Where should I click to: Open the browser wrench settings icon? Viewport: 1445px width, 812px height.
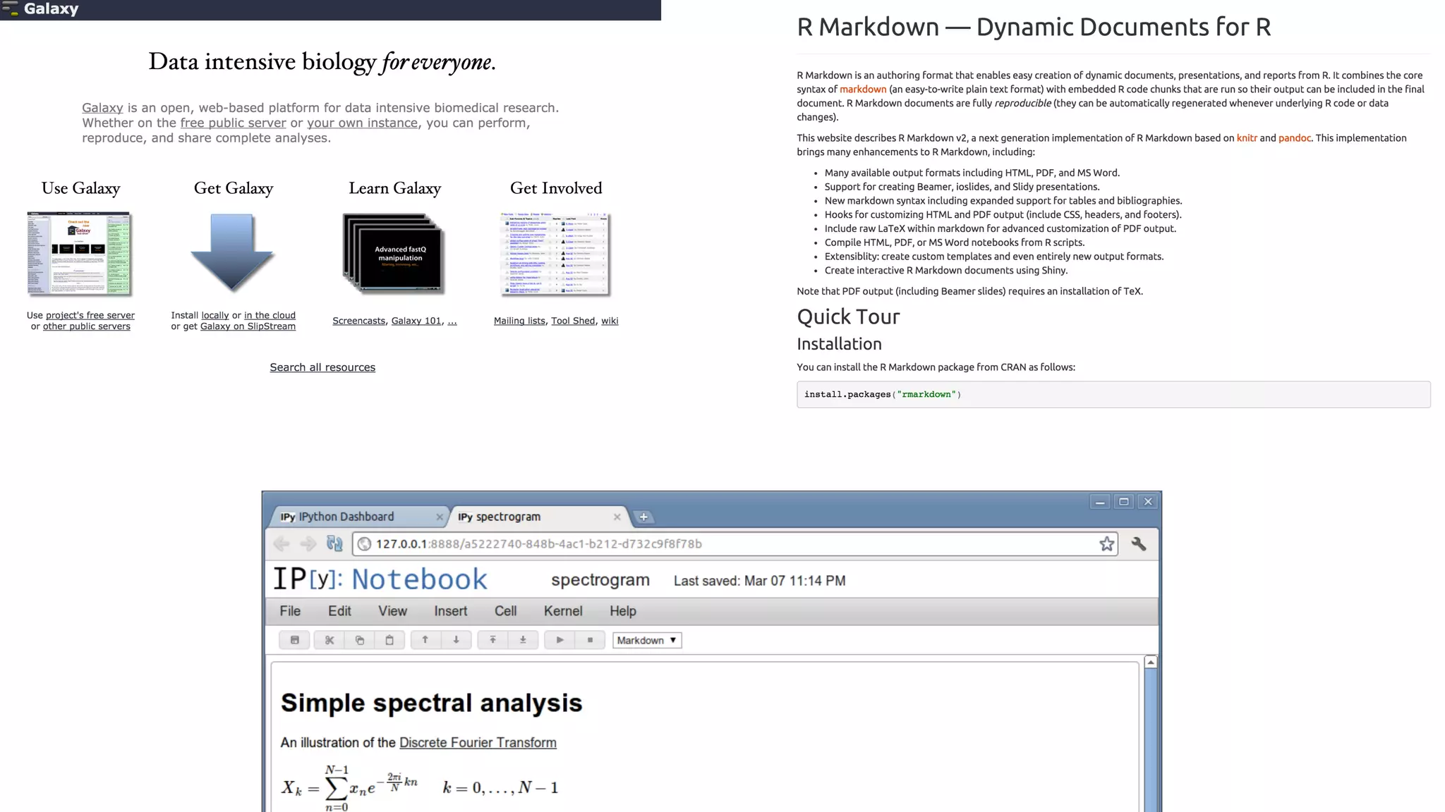1138,543
